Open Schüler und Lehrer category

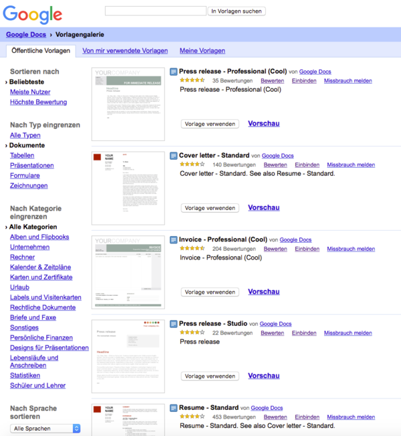[37, 386]
